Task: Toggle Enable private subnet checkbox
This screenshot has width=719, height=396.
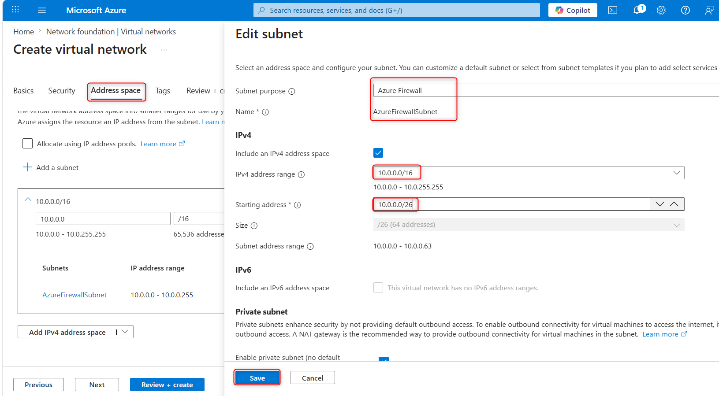Action: (x=384, y=359)
